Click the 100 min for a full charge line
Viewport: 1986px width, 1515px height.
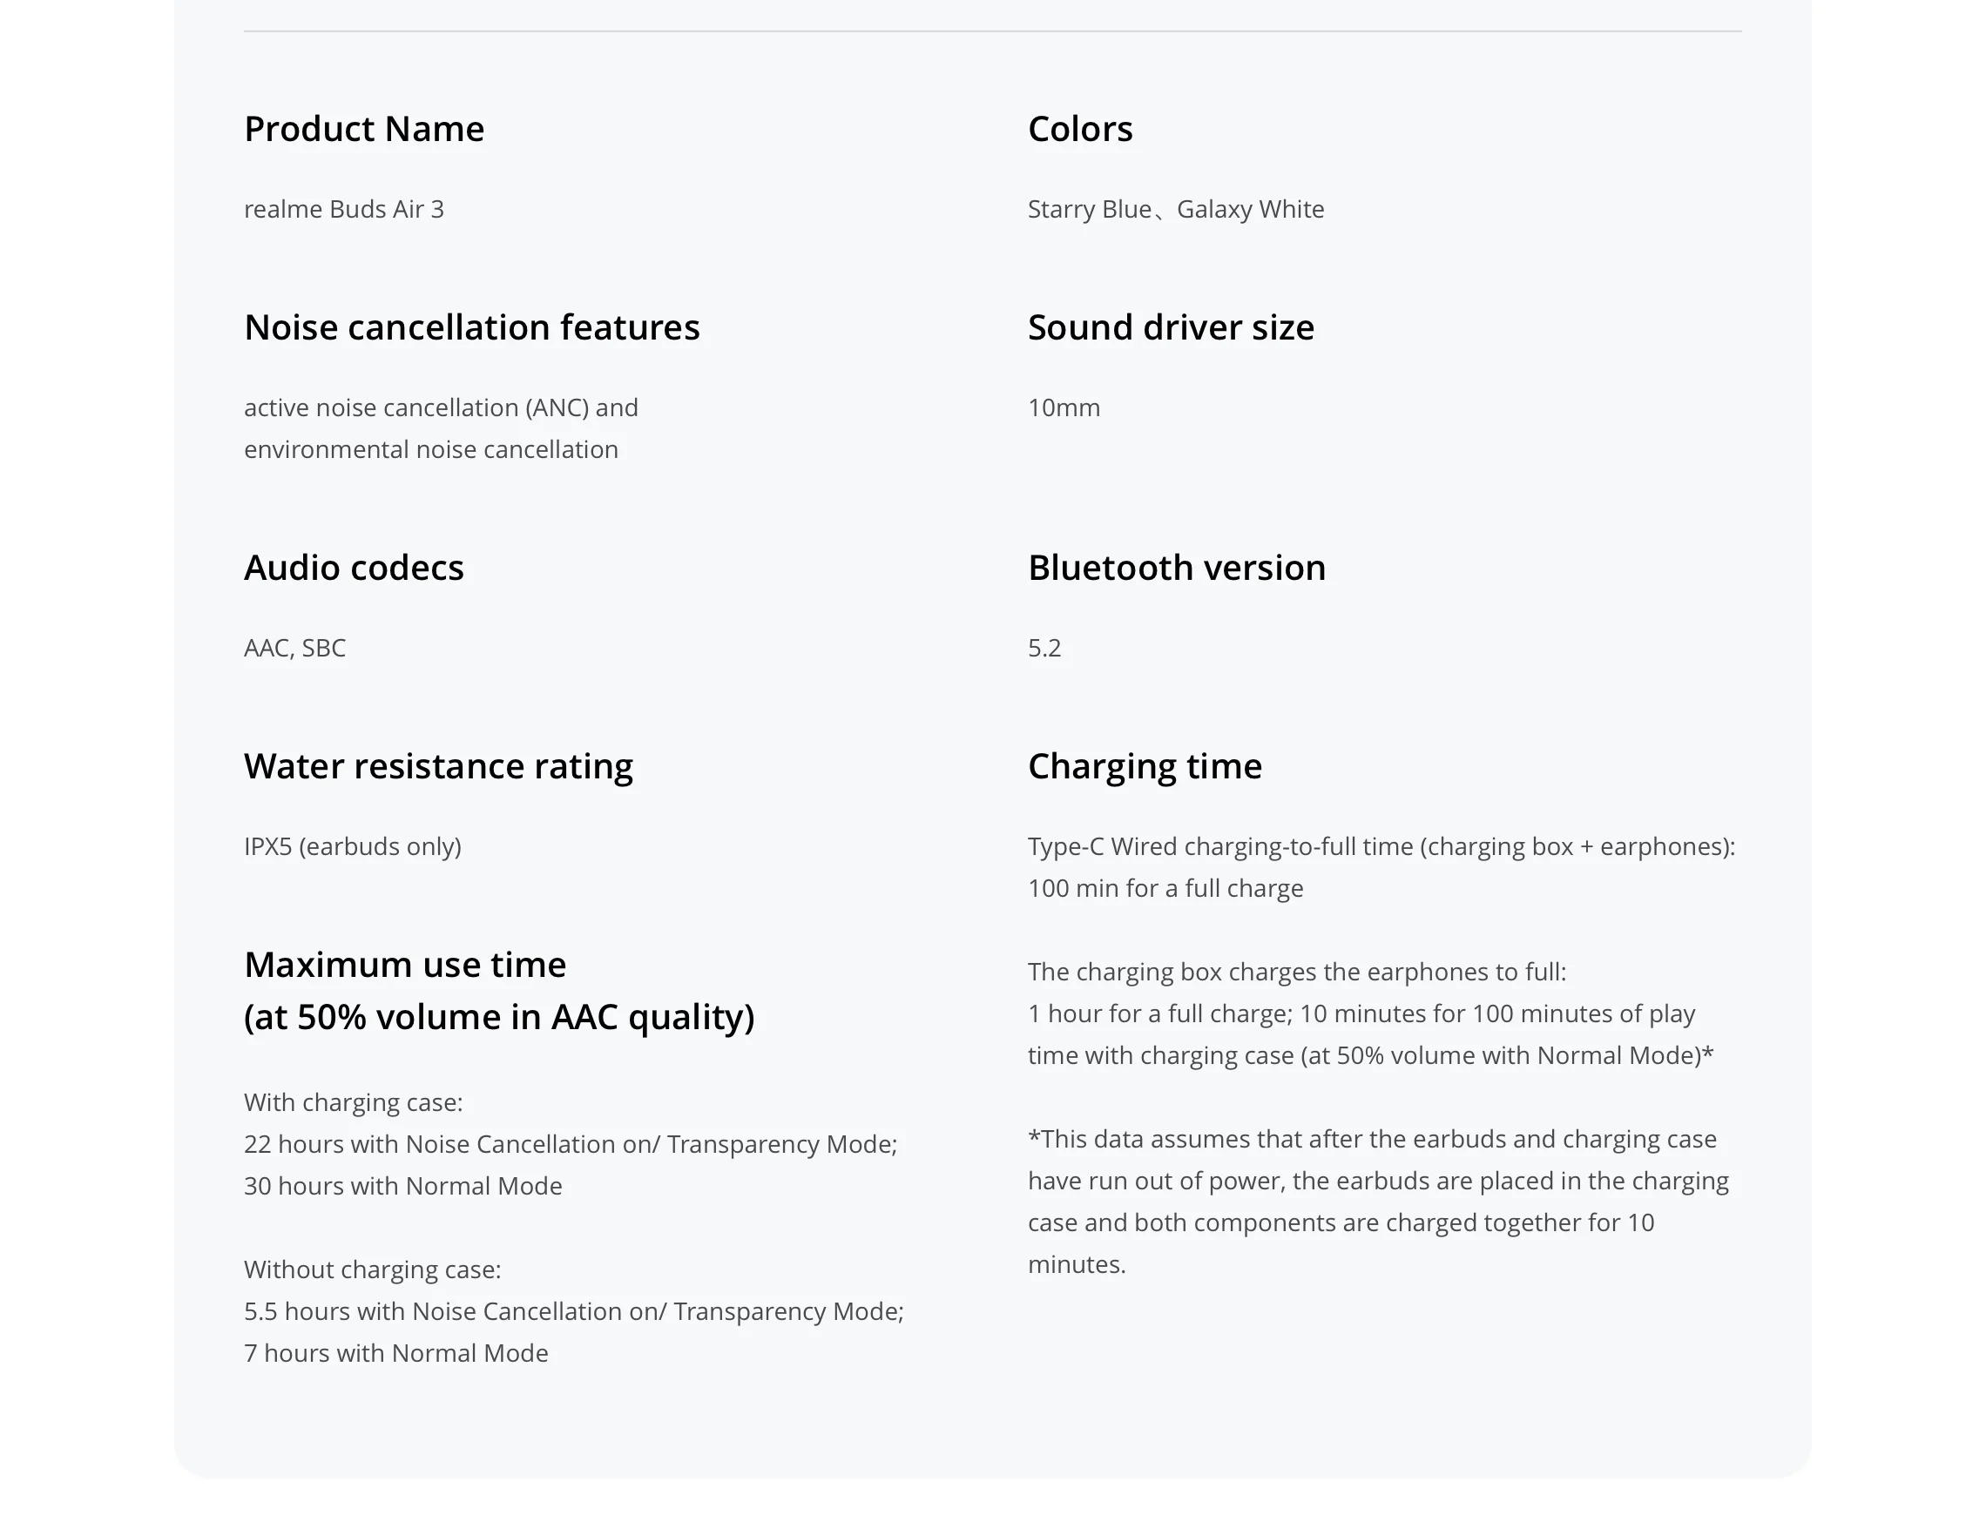1165,888
